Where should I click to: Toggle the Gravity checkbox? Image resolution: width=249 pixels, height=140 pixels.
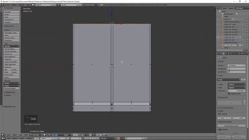click(220, 114)
